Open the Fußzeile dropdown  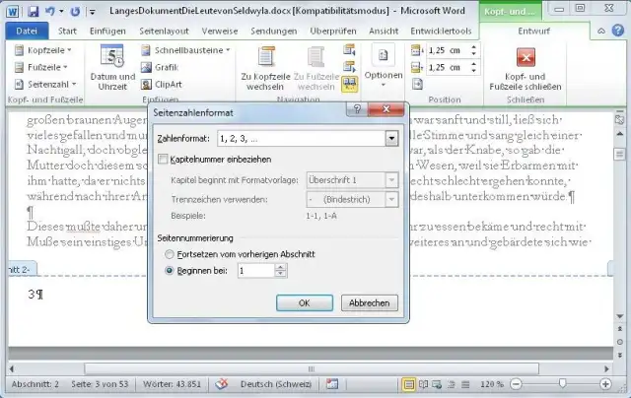[41, 67]
